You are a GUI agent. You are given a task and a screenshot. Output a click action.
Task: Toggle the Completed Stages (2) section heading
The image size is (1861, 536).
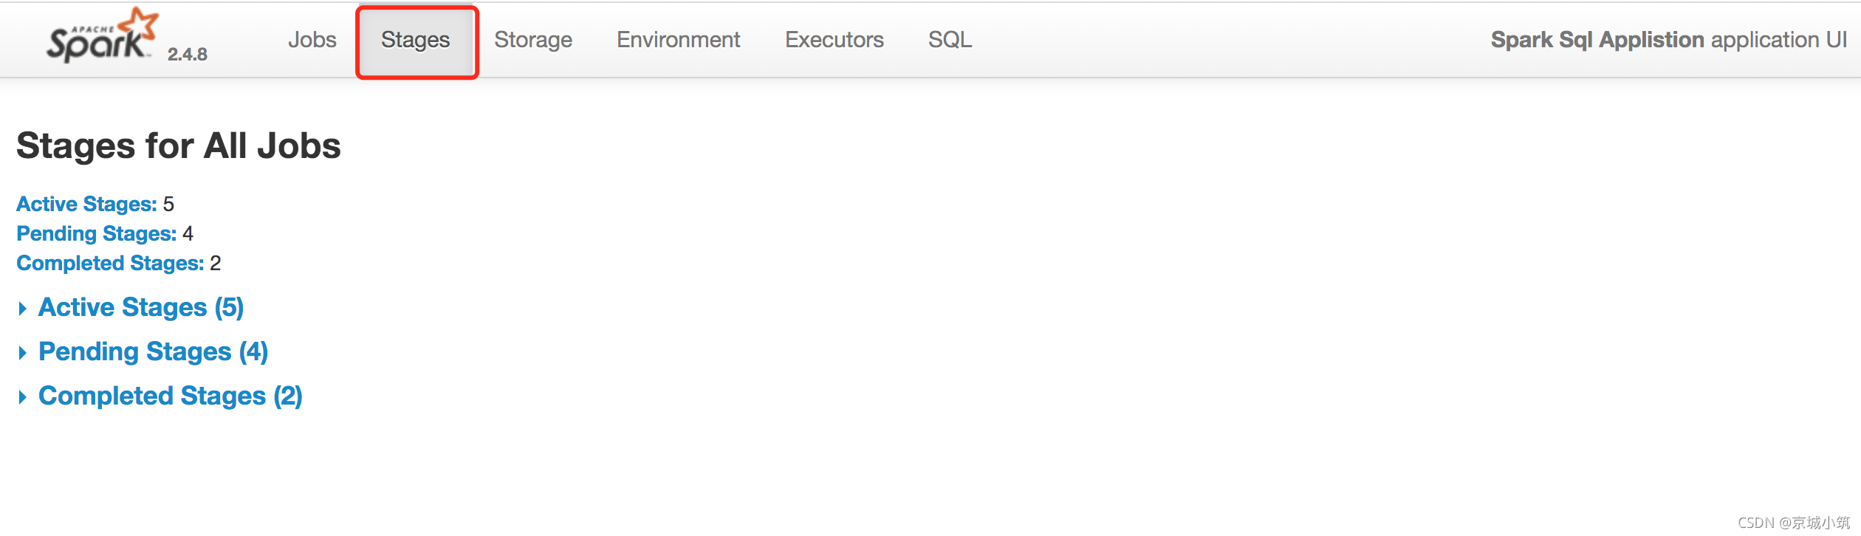pyautogui.click(x=171, y=396)
